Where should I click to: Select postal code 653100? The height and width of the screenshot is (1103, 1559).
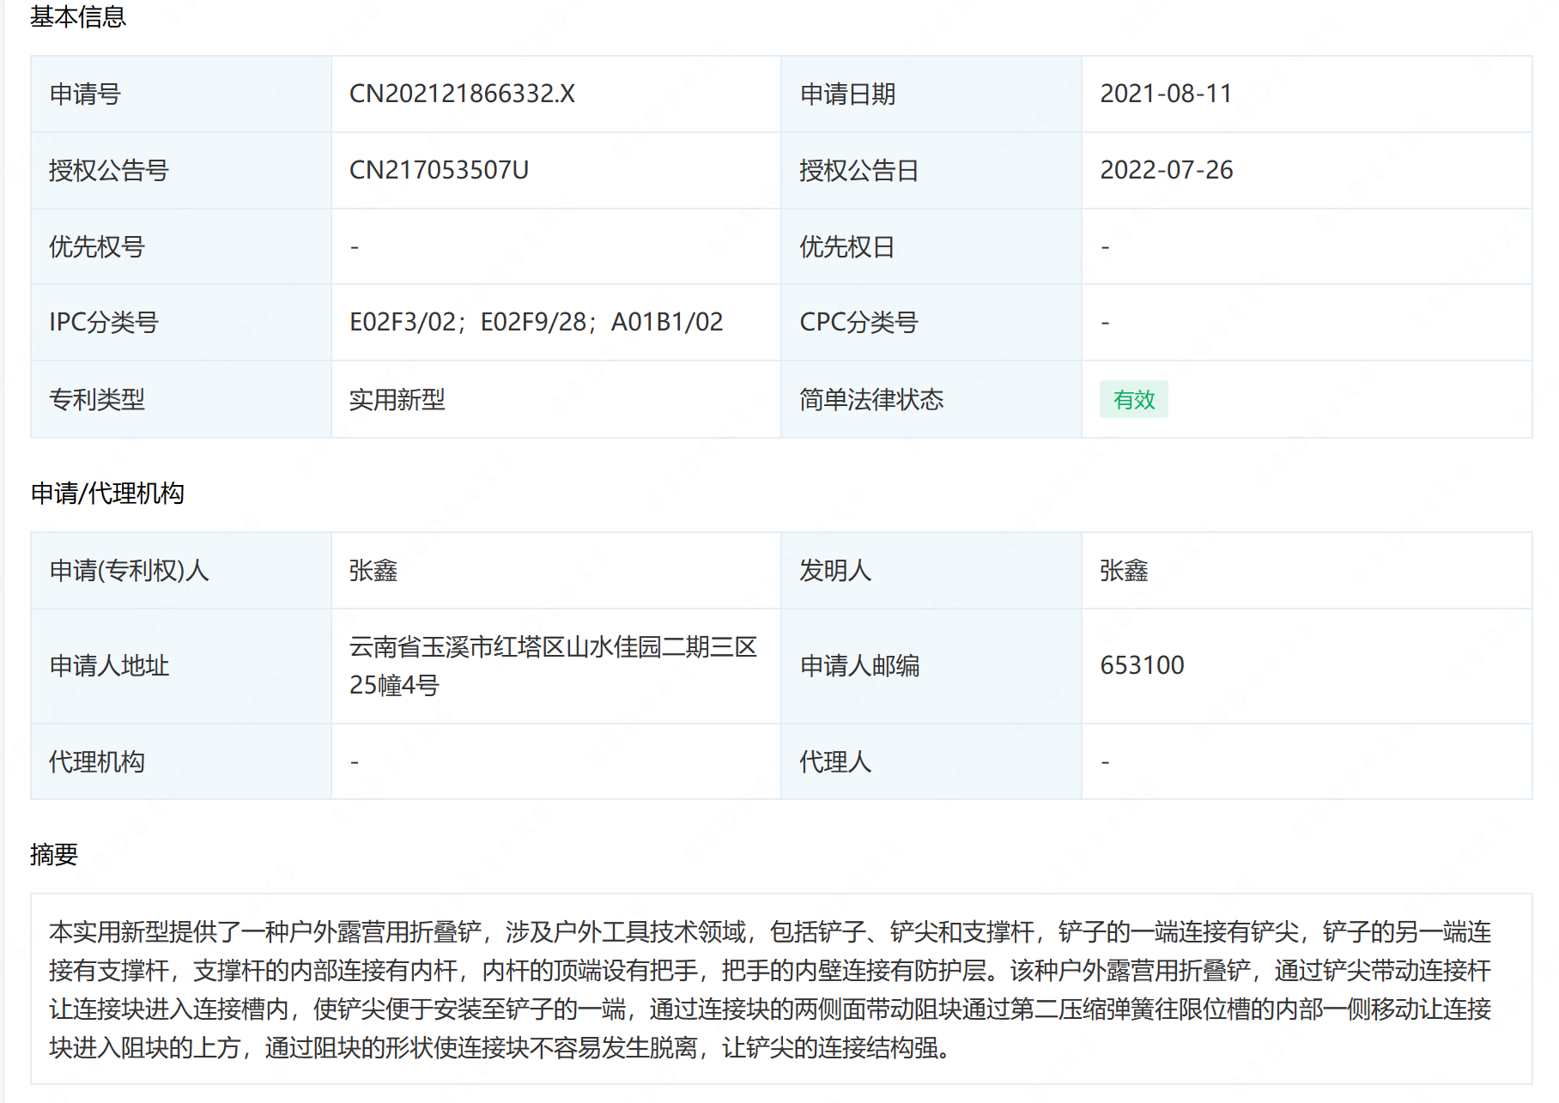[1142, 665]
